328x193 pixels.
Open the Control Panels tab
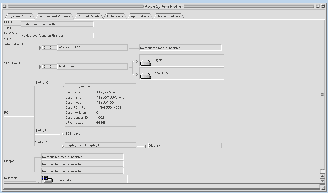89,16
